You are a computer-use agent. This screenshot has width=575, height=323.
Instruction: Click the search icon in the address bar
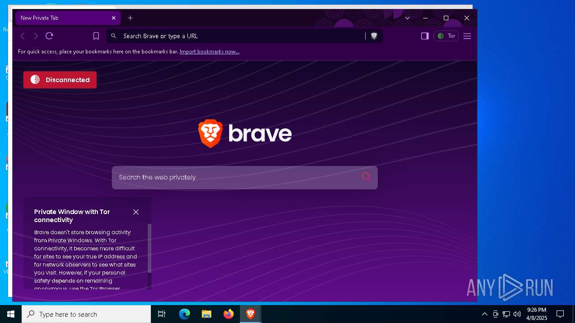point(114,36)
